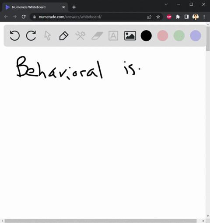Select the pen drawing tool
Viewport: 210px width, 223px height.
pyautogui.click(x=64, y=35)
